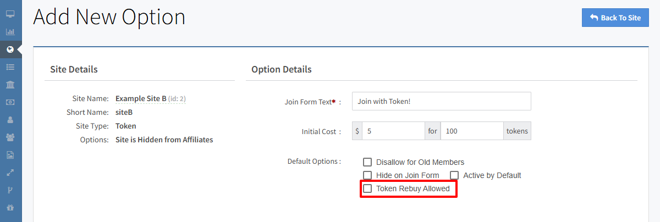660x222 pixels.
Task: Enable Disallow for Old Members checkbox
Action: tap(367, 162)
